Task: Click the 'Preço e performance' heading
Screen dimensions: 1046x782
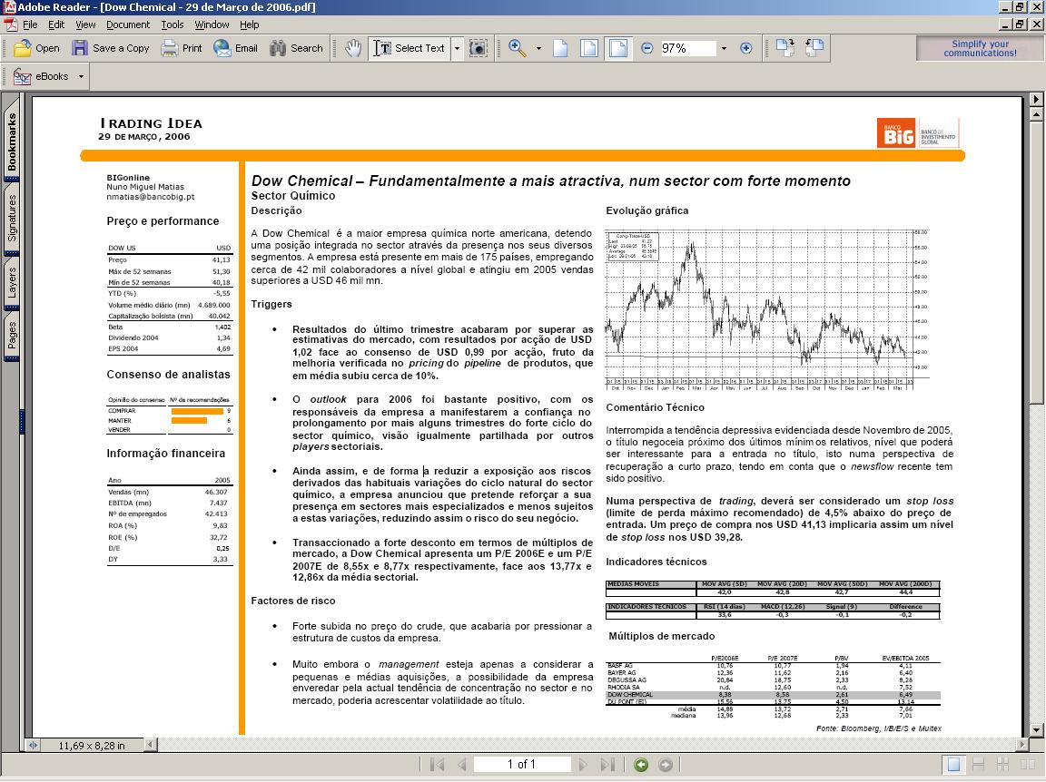Action: tap(163, 221)
